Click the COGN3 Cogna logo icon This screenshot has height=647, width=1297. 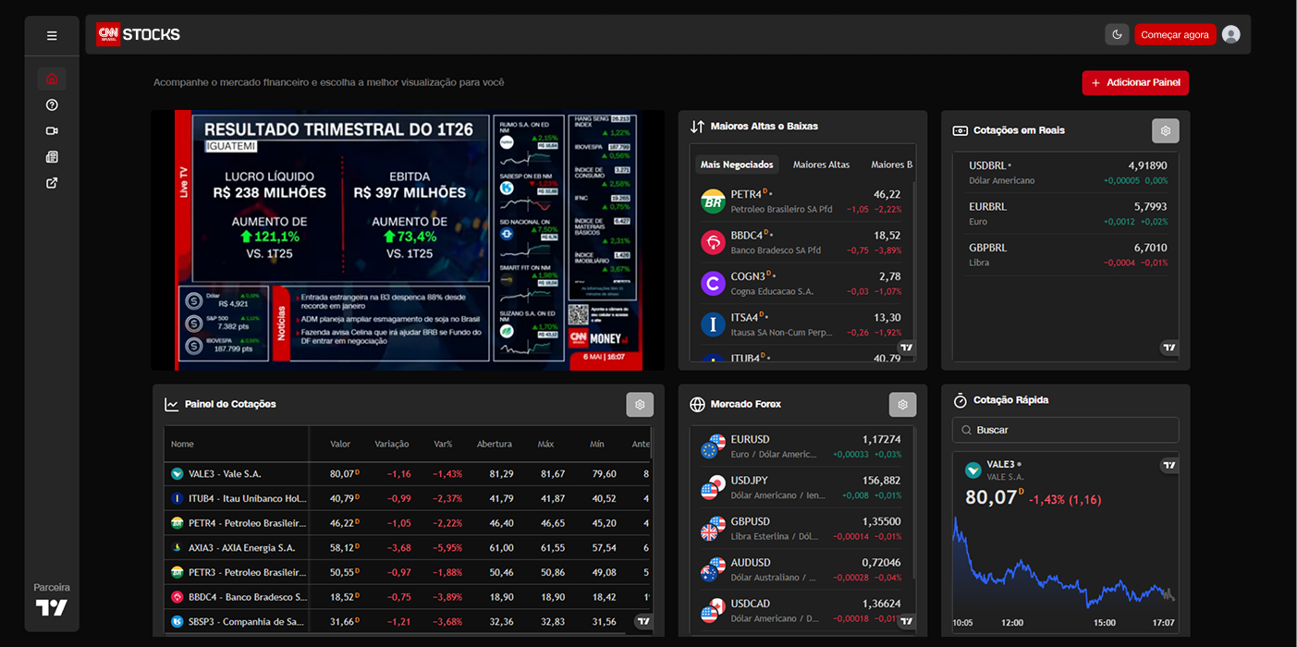click(x=713, y=283)
